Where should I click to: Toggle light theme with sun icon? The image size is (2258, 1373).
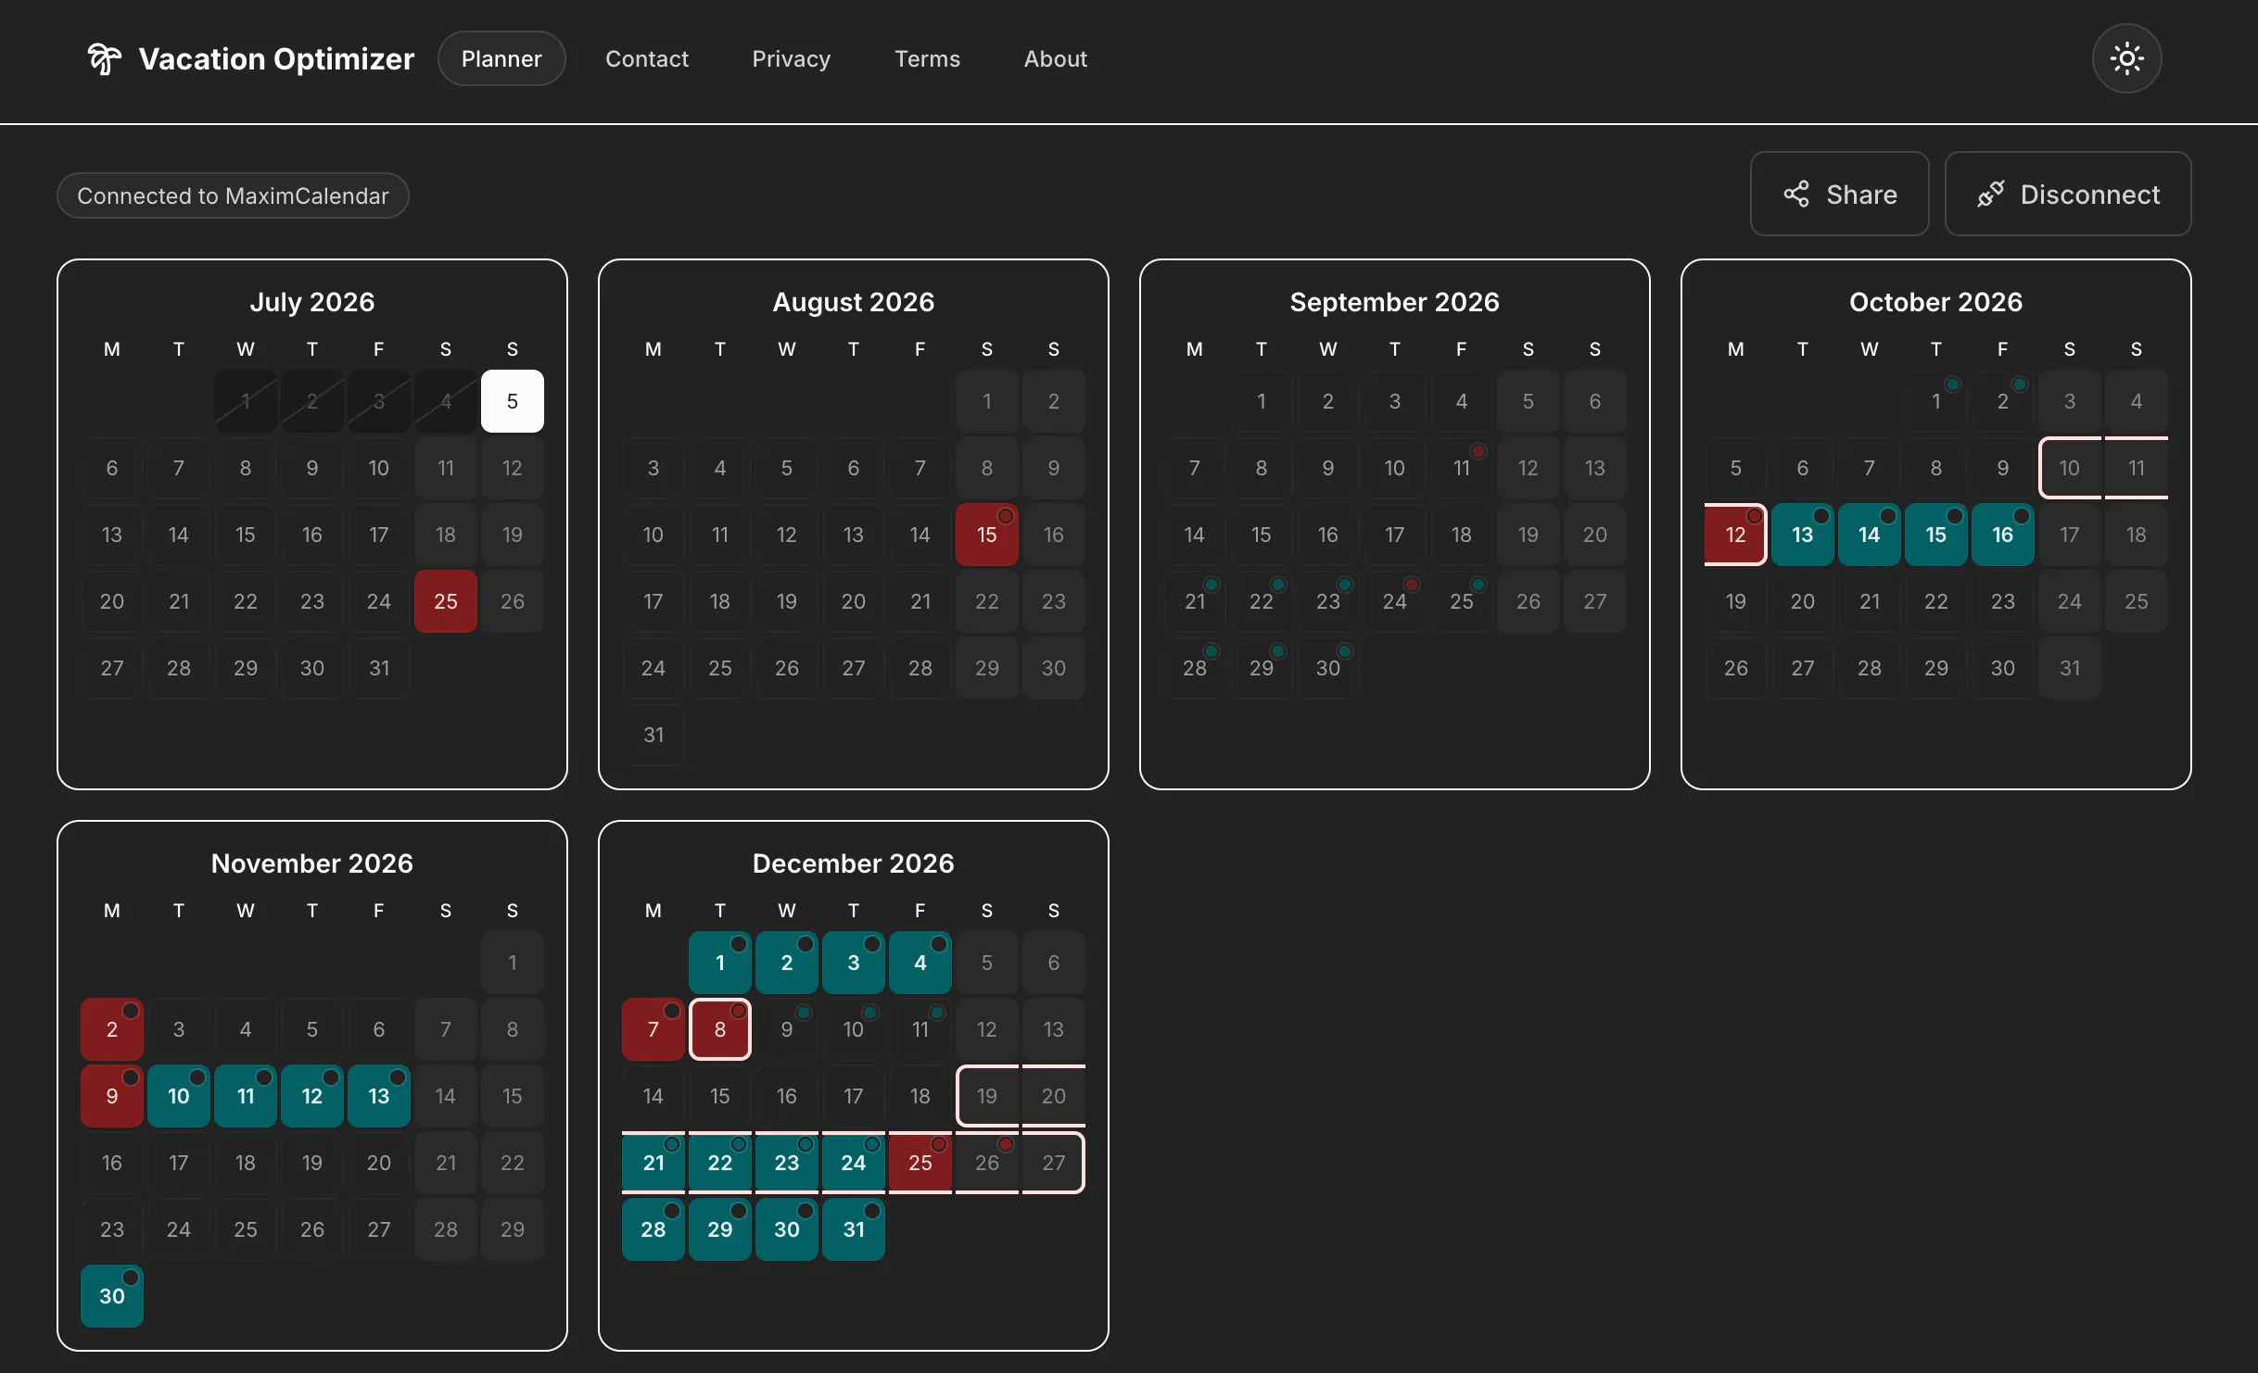coord(2126,58)
